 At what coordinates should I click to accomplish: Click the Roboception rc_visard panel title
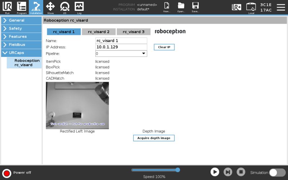(x=66, y=21)
